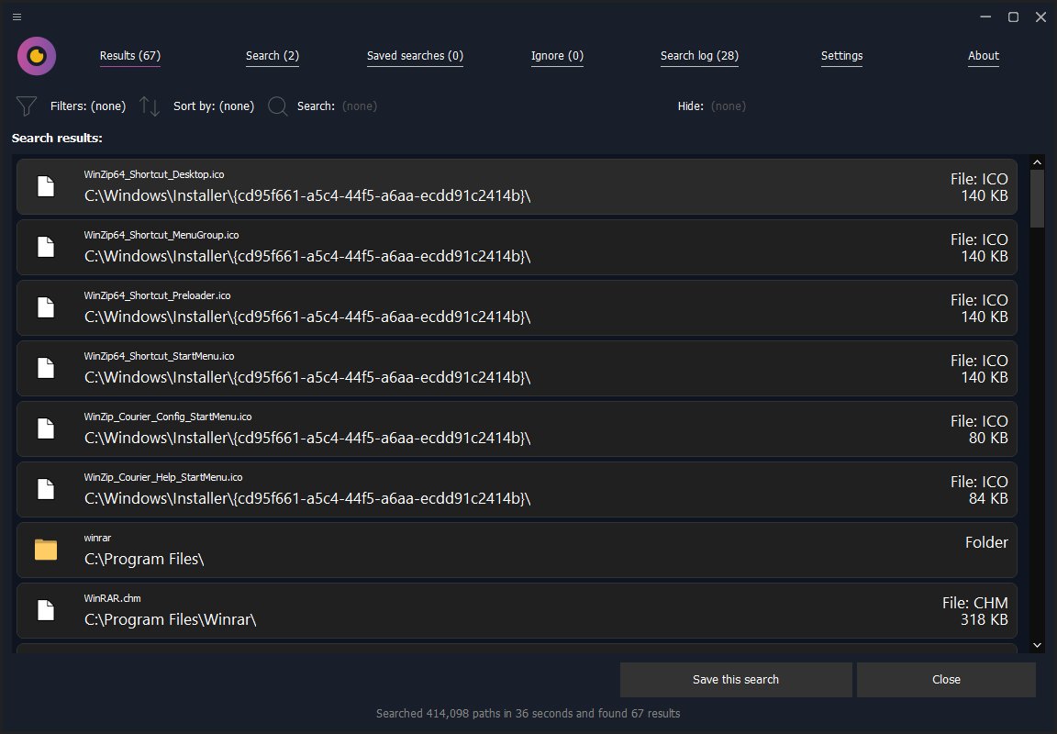Image resolution: width=1057 pixels, height=734 pixels.
Task: Click the scrollbar down arrow
Action: (x=1037, y=645)
